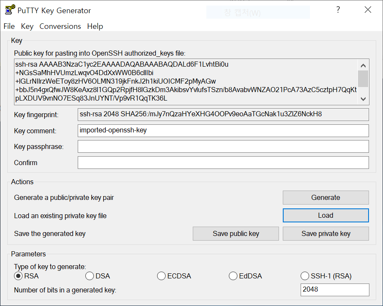Click the 'Key passphrase:' label
The image size is (383, 306).
point(39,147)
